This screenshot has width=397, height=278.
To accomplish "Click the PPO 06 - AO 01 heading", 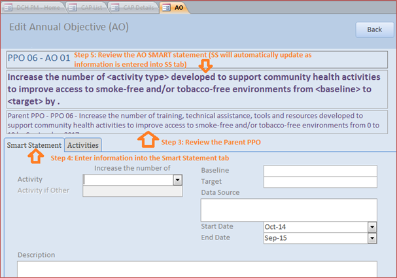I will coord(39,58).
